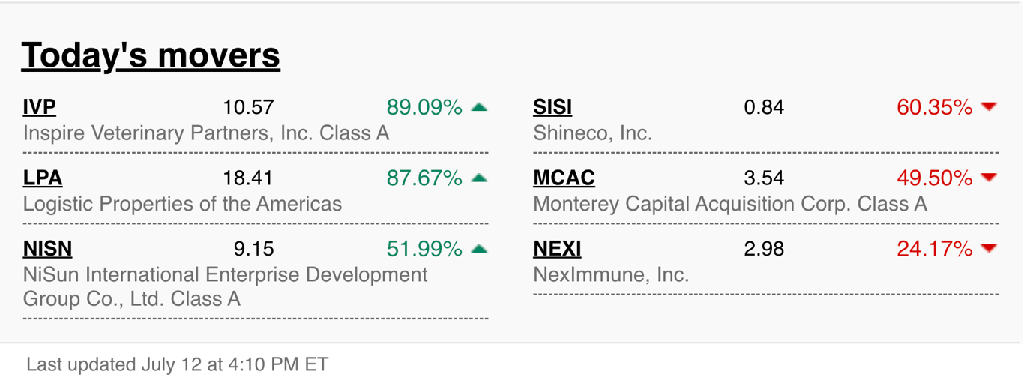1024x389 pixels.
Task: Open the NEXI ticker link
Action: [x=557, y=249]
